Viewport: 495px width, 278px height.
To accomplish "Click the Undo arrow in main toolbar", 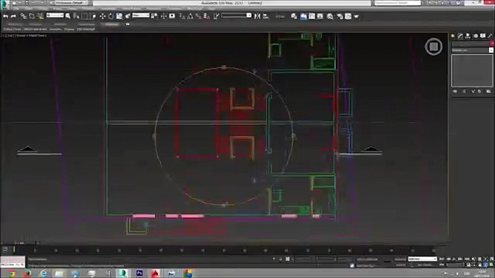I will coord(5,16).
